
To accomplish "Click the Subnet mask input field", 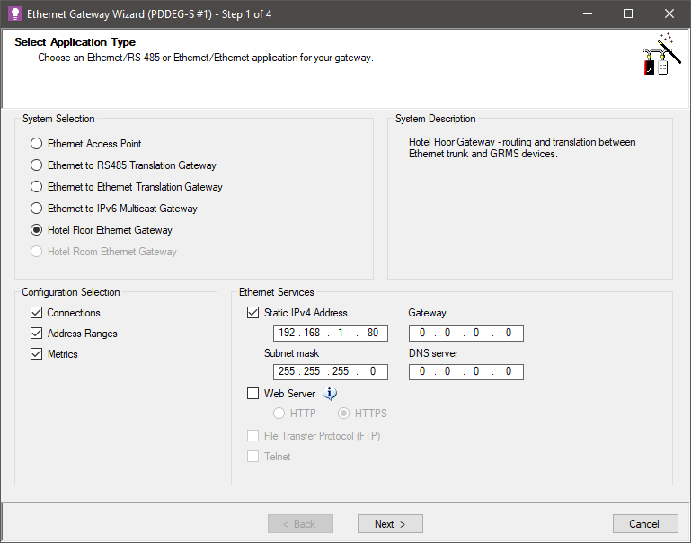I will (x=330, y=372).
